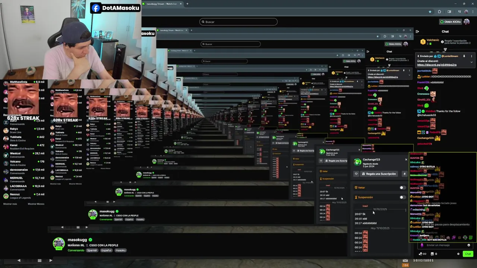477x268 pixels.
Task: Collapse the chat panel with the arrow icon
Action: pyautogui.click(x=417, y=32)
